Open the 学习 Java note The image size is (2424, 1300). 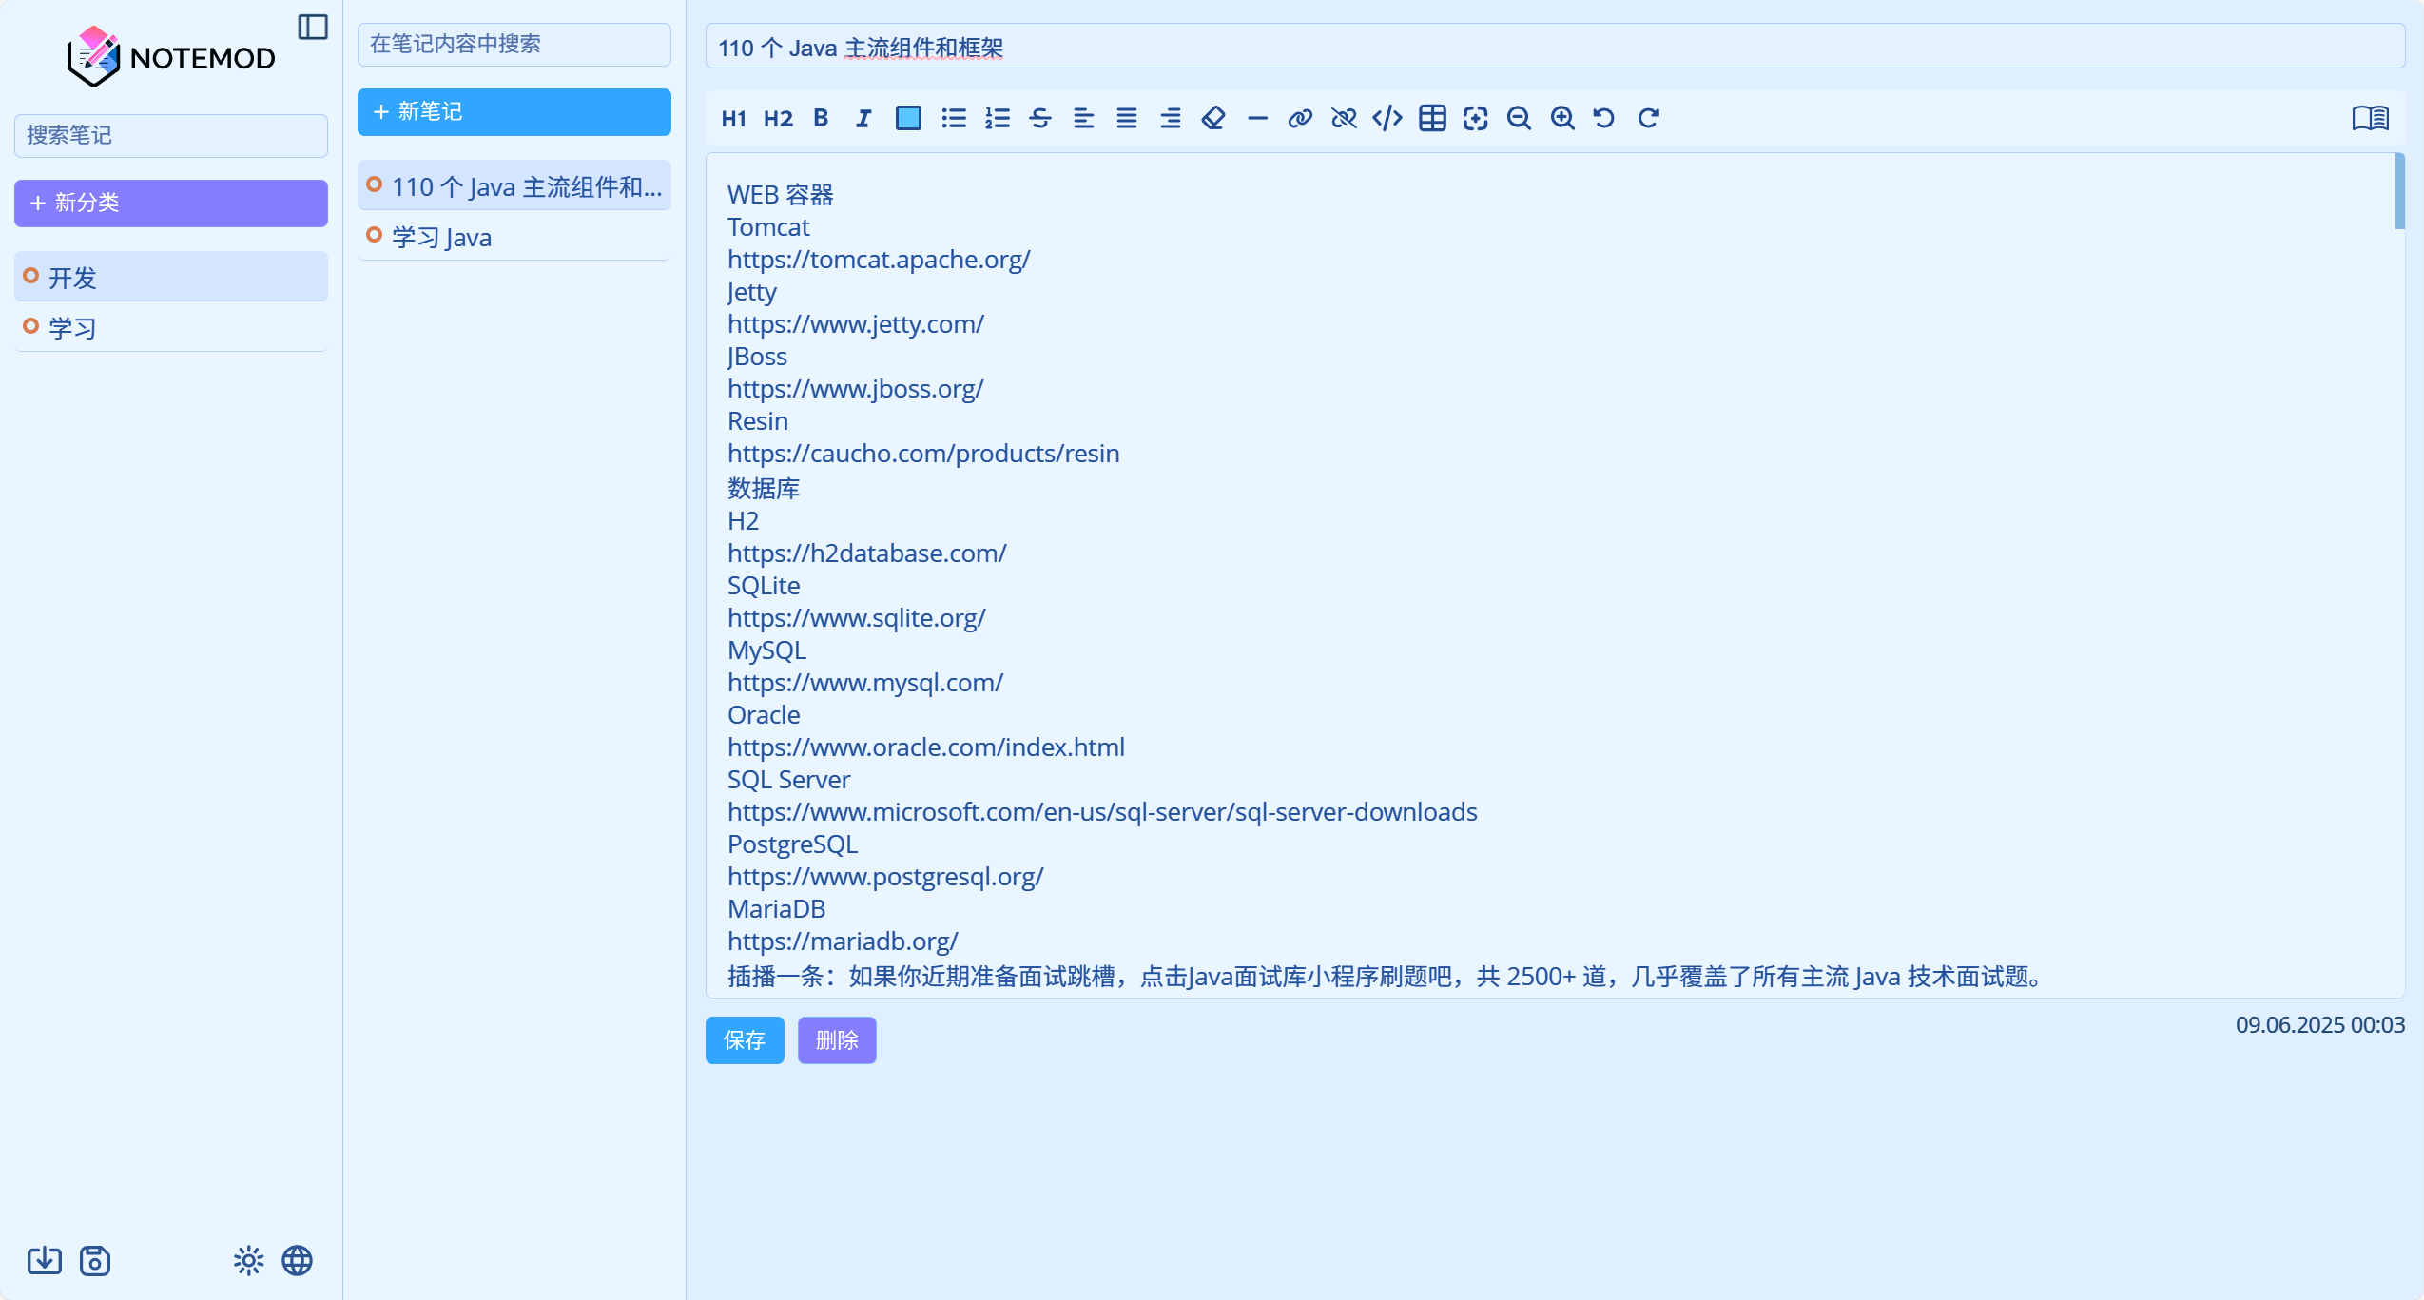point(514,236)
